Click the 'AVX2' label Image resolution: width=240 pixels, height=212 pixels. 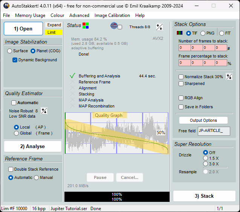(x=158, y=38)
